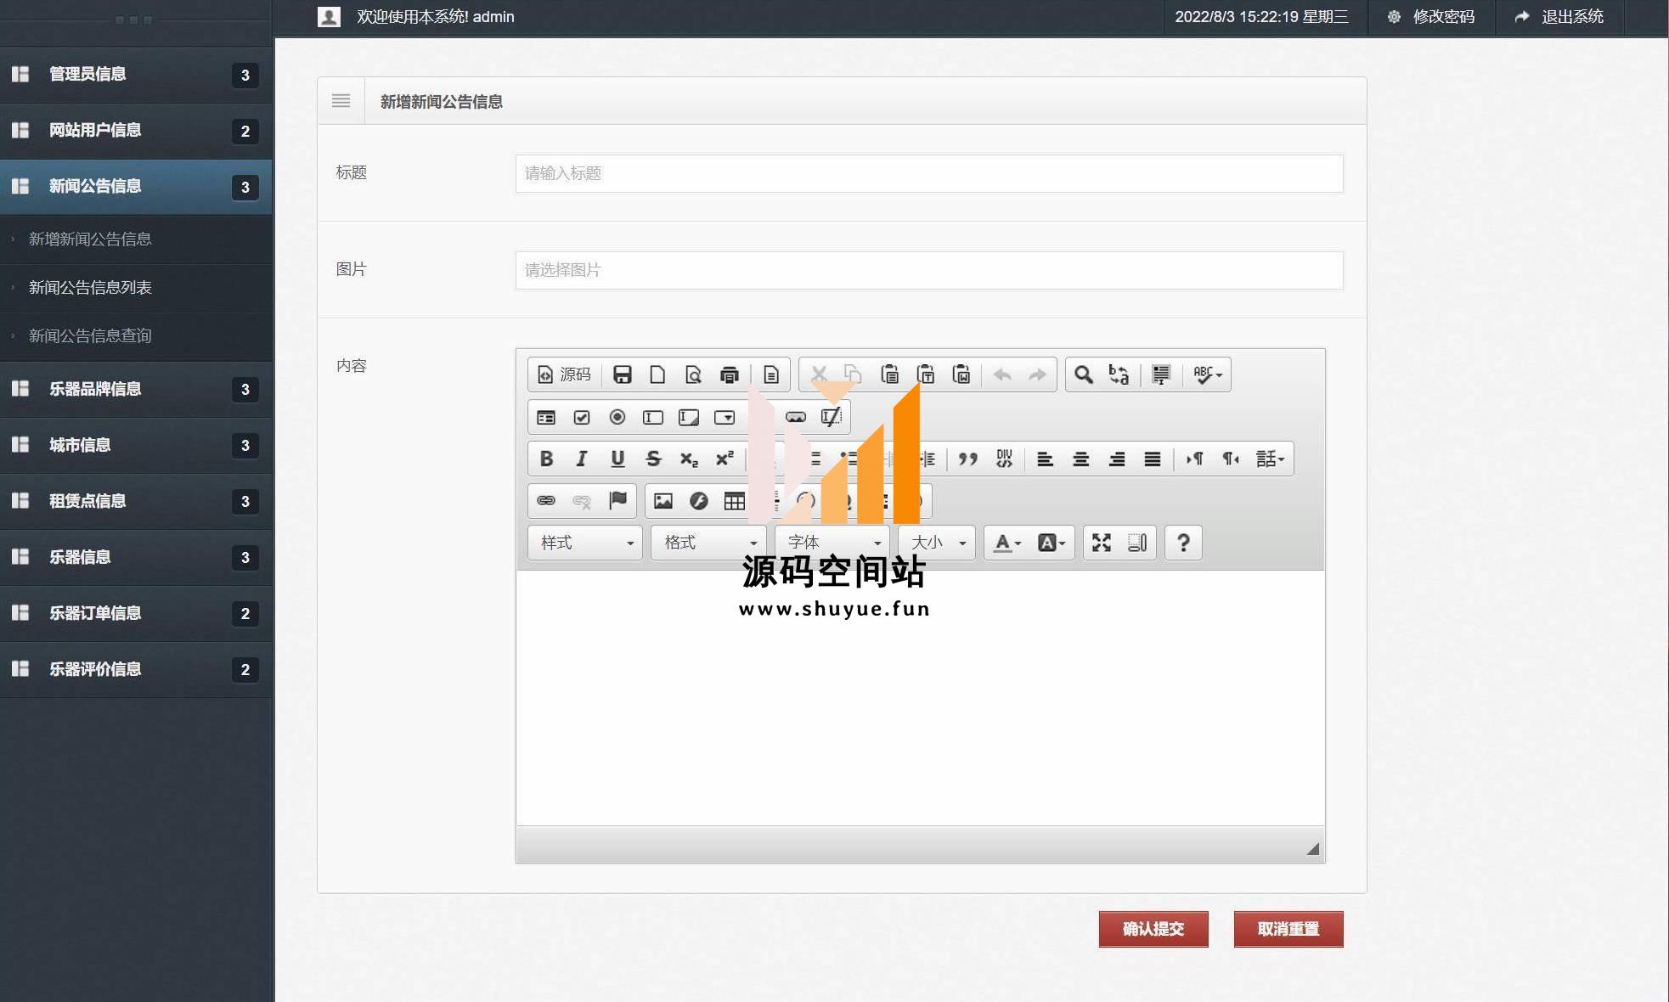Click the Paste as plain text icon

pyautogui.click(x=925, y=374)
